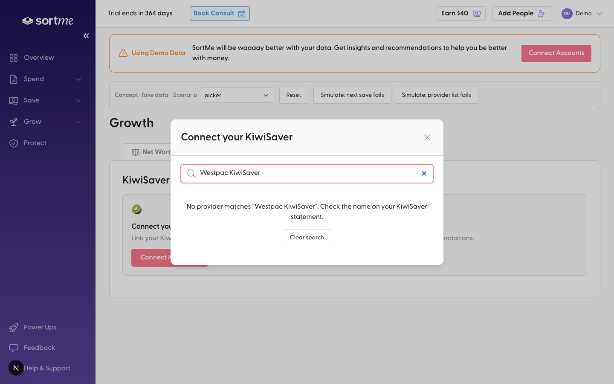Screen dimensions: 614x384
Task: Click the magnifier icon in search box
Action: [x=191, y=173]
